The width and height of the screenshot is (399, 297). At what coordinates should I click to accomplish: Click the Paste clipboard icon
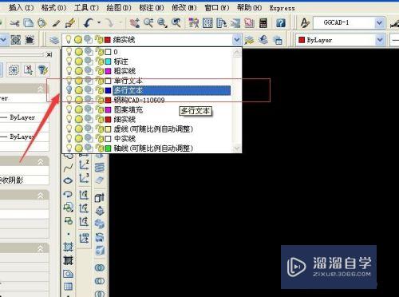coord(42,23)
